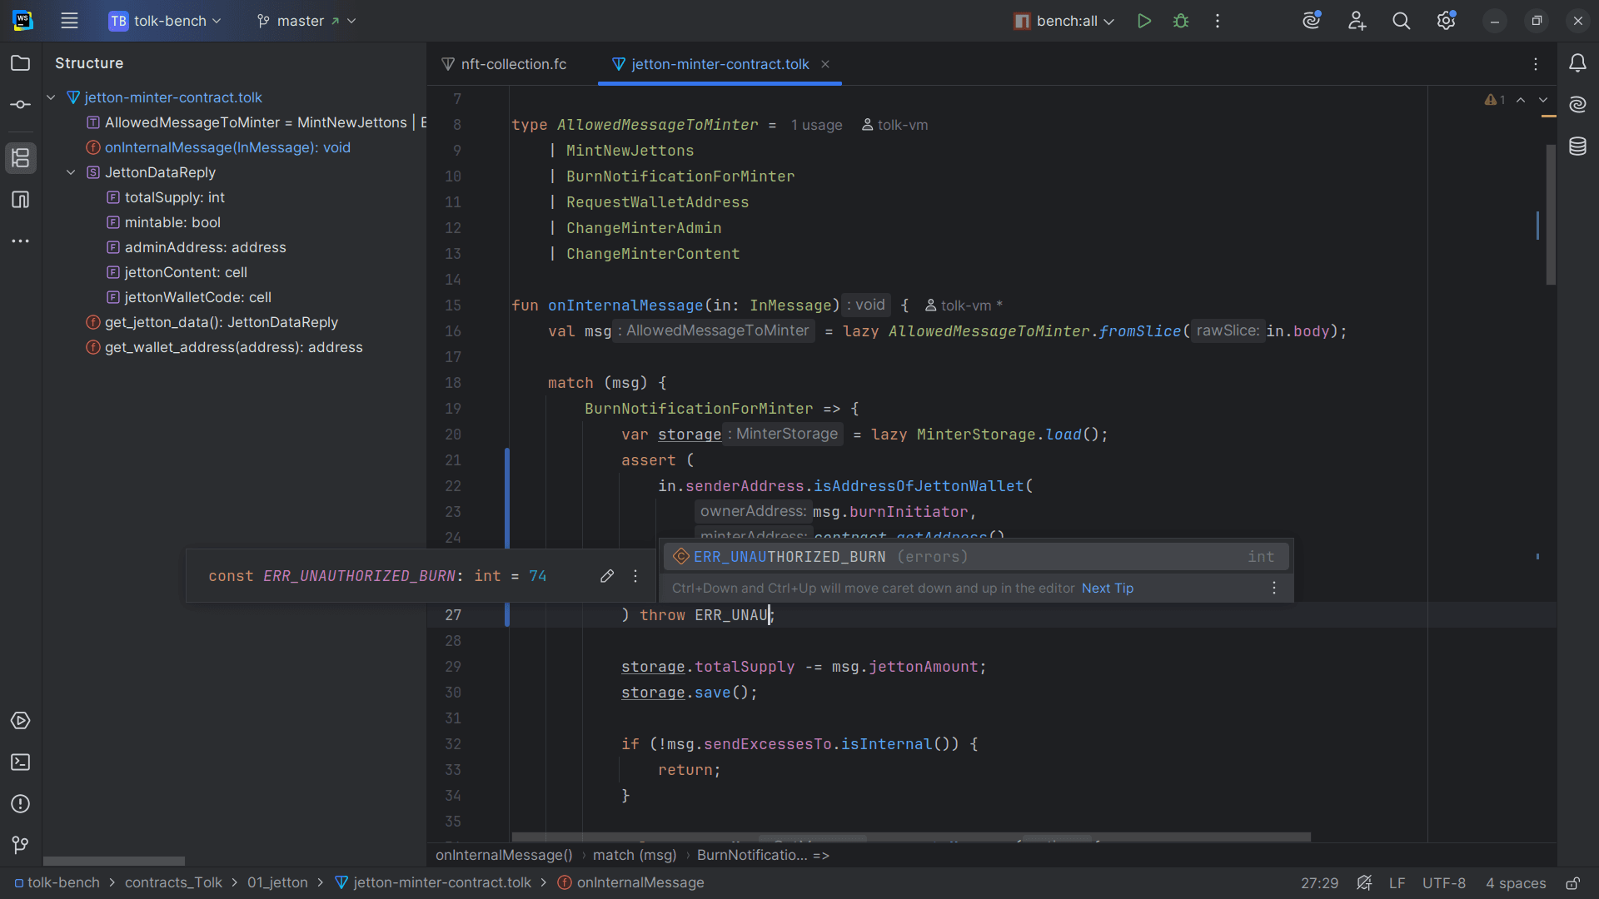1599x899 pixels.
Task: Open master branch dropdown
Action: point(306,21)
